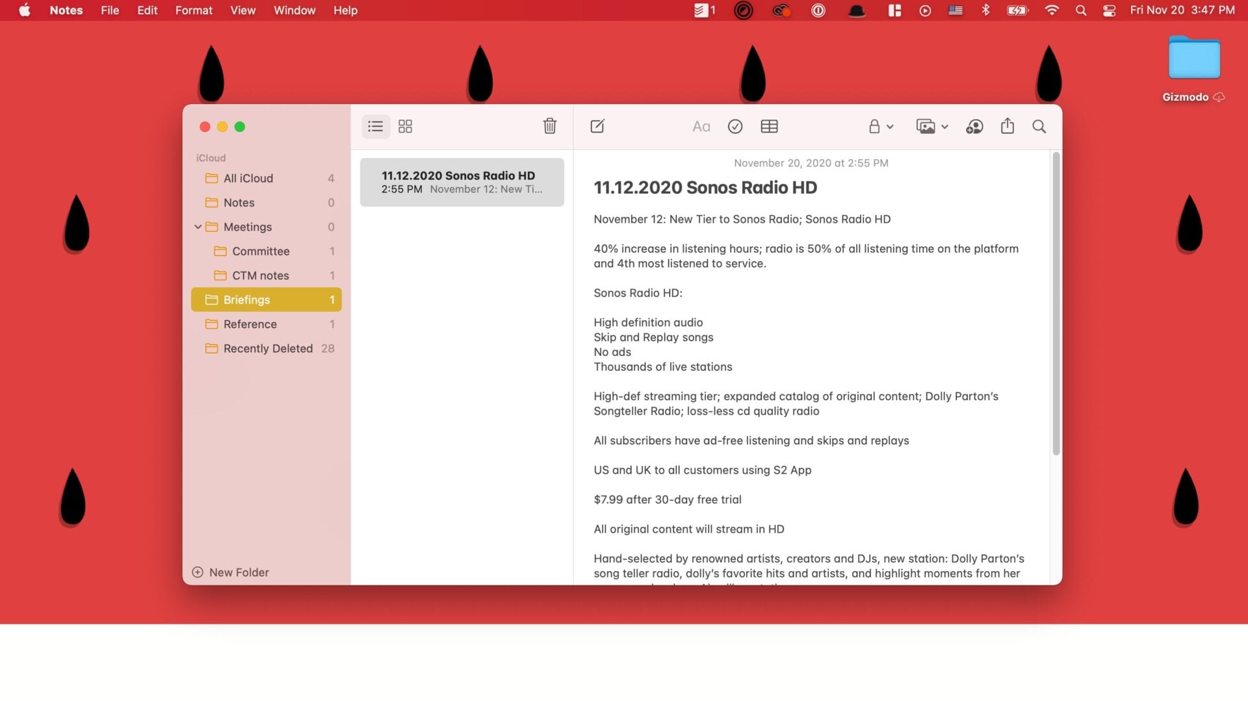Viewport: 1248px width, 701px height.
Task: Toggle Wi-Fi from the menu bar
Action: (x=1051, y=10)
